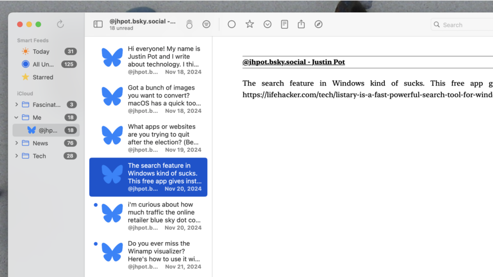The height and width of the screenshot is (277, 493).
Task: Click the 31 badge next to Today
Action: tap(71, 51)
